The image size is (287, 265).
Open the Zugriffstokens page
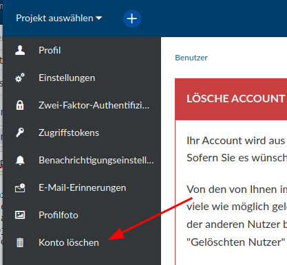pyautogui.click(x=82, y=132)
